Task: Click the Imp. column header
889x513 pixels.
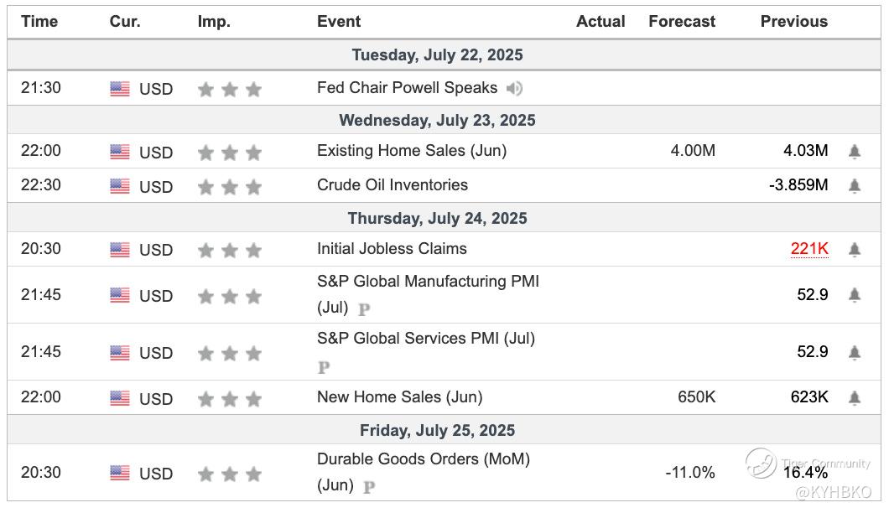Action: coord(214,22)
